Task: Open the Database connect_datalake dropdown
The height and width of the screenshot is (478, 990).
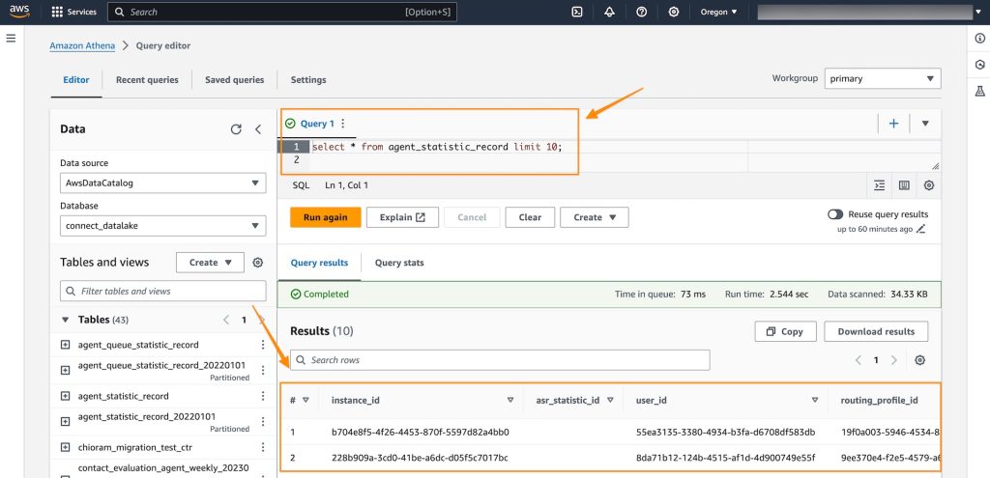Action: (162, 226)
